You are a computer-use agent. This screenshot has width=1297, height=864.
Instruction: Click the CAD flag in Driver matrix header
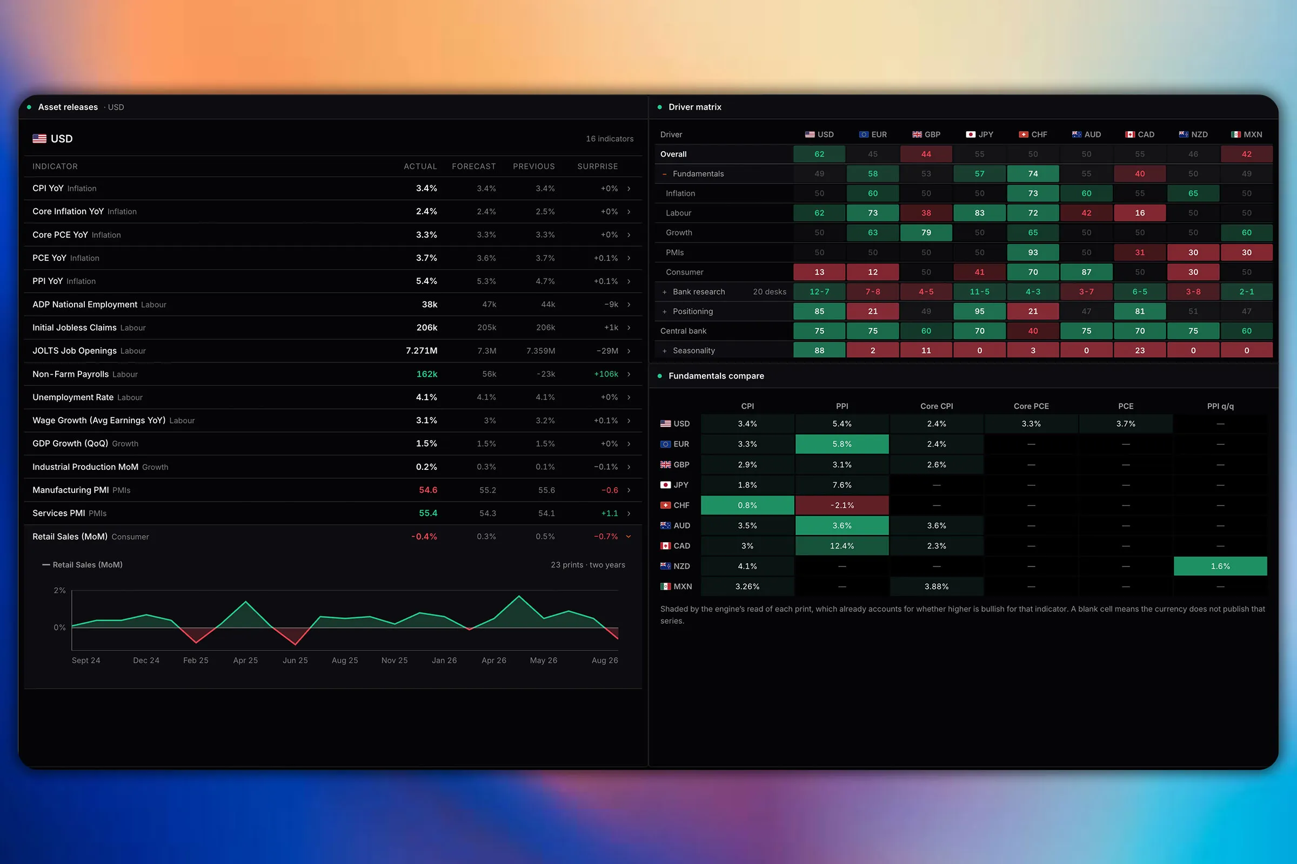[x=1130, y=134]
